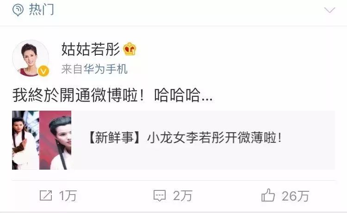Select the 来自华为手机 source text
The width and height of the screenshot is (347, 213).
click(94, 69)
